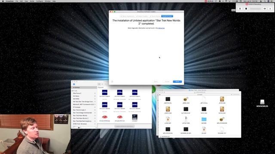The width and height of the screenshot is (275, 154).
Task: Select LAYOUT.BIN file in Finder
Action: pyautogui.click(x=186, y=120)
